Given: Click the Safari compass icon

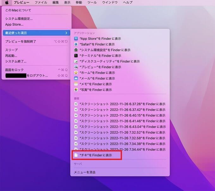Looking at the screenshot, I should 76,44.
